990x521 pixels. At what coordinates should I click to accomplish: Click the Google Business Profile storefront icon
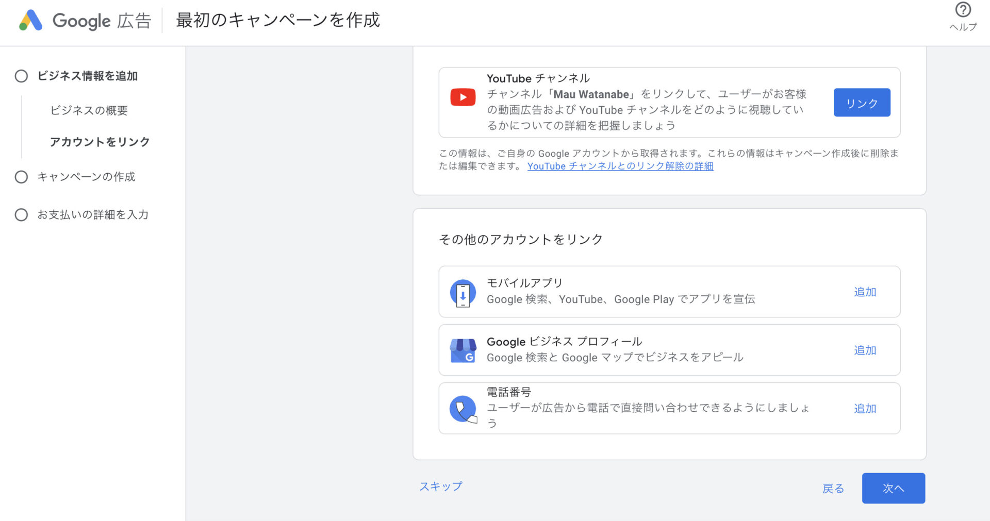coord(463,350)
